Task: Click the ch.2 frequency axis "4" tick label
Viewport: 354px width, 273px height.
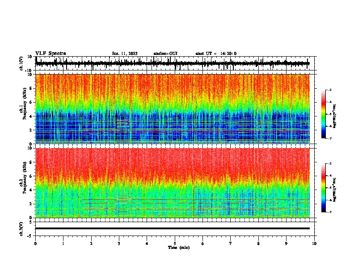Action: coord(31,190)
